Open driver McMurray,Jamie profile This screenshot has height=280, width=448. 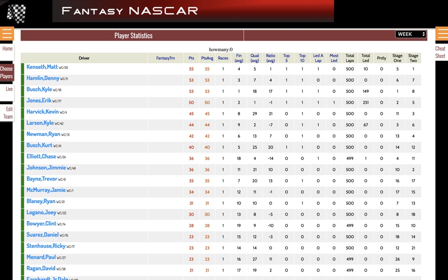point(46,190)
